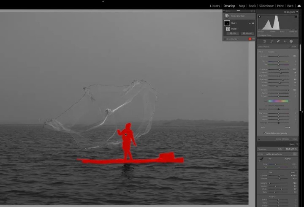Set Treatment to Black & White
304x207 pixels.
point(291,149)
